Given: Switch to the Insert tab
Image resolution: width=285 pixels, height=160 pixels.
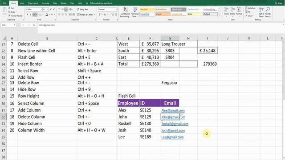Looking at the screenshot, I should coord(22,3).
